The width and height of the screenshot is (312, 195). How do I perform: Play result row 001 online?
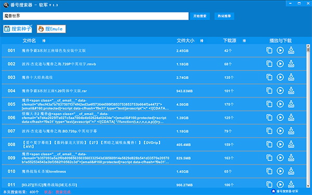pos(280,50)
